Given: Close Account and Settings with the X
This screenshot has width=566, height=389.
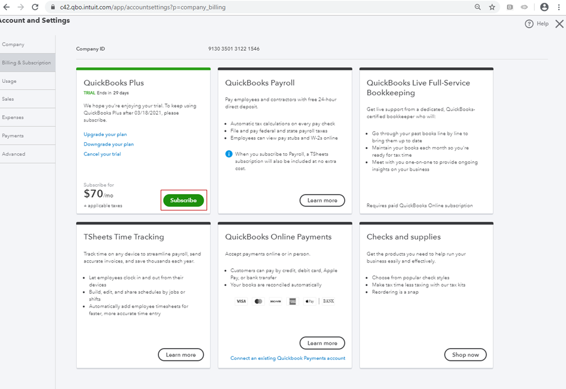Looking at the screenshot, I should [559, 24].
